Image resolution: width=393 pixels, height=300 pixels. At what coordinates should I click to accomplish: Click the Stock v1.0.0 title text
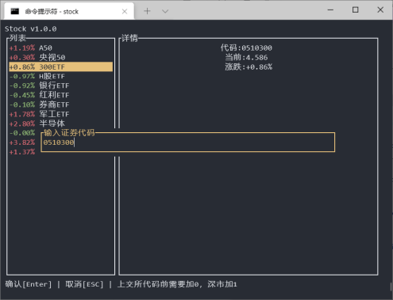(x=31, y=28)
